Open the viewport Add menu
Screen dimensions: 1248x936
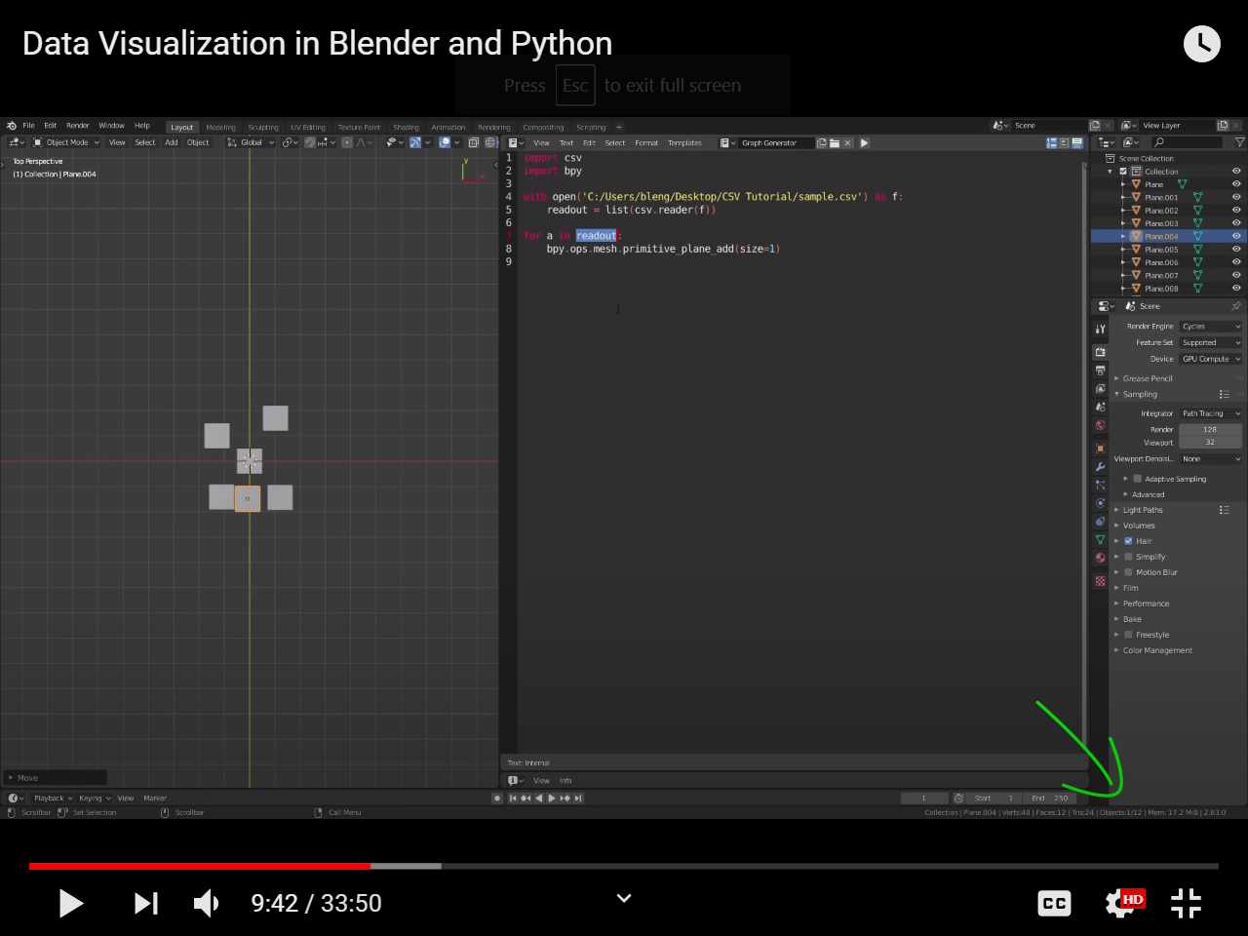click(x=172, y=142)
